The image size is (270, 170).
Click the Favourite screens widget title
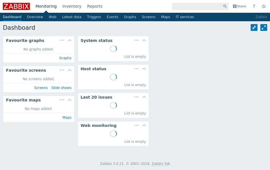(x=26, y=70)
